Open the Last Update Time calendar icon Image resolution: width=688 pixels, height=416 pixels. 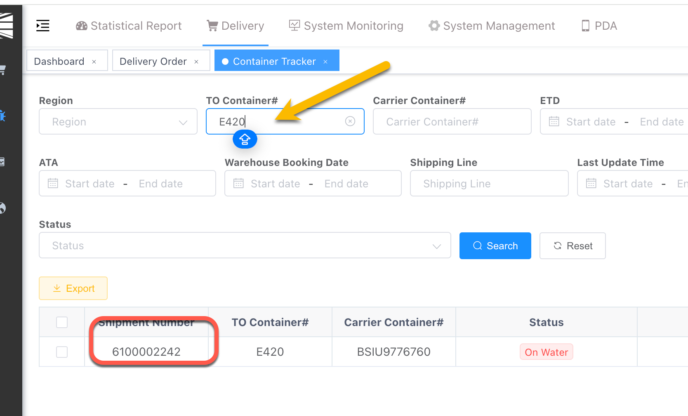(591, 183)
